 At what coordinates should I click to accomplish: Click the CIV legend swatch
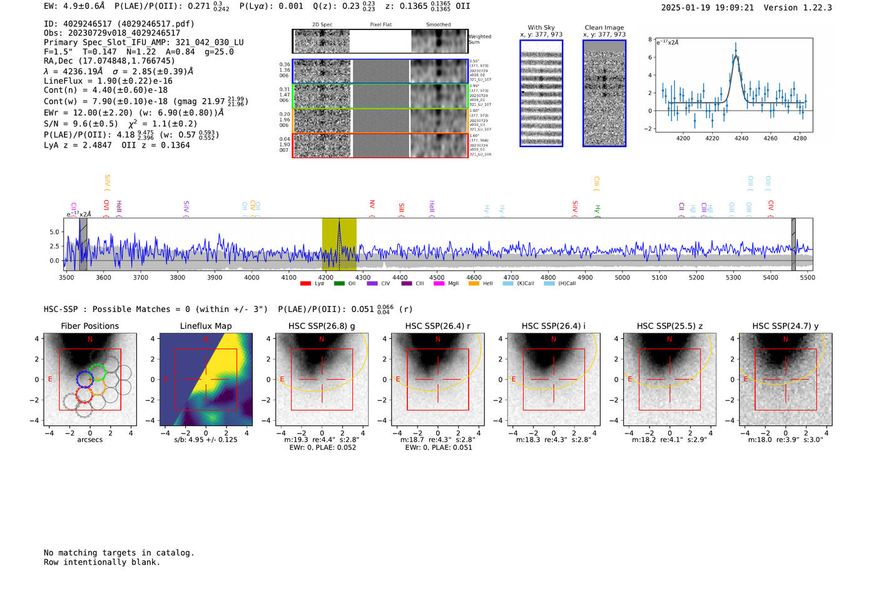coord(372,284)
